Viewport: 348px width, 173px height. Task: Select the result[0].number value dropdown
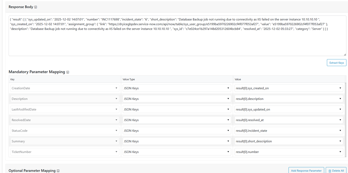click(289, 152)
